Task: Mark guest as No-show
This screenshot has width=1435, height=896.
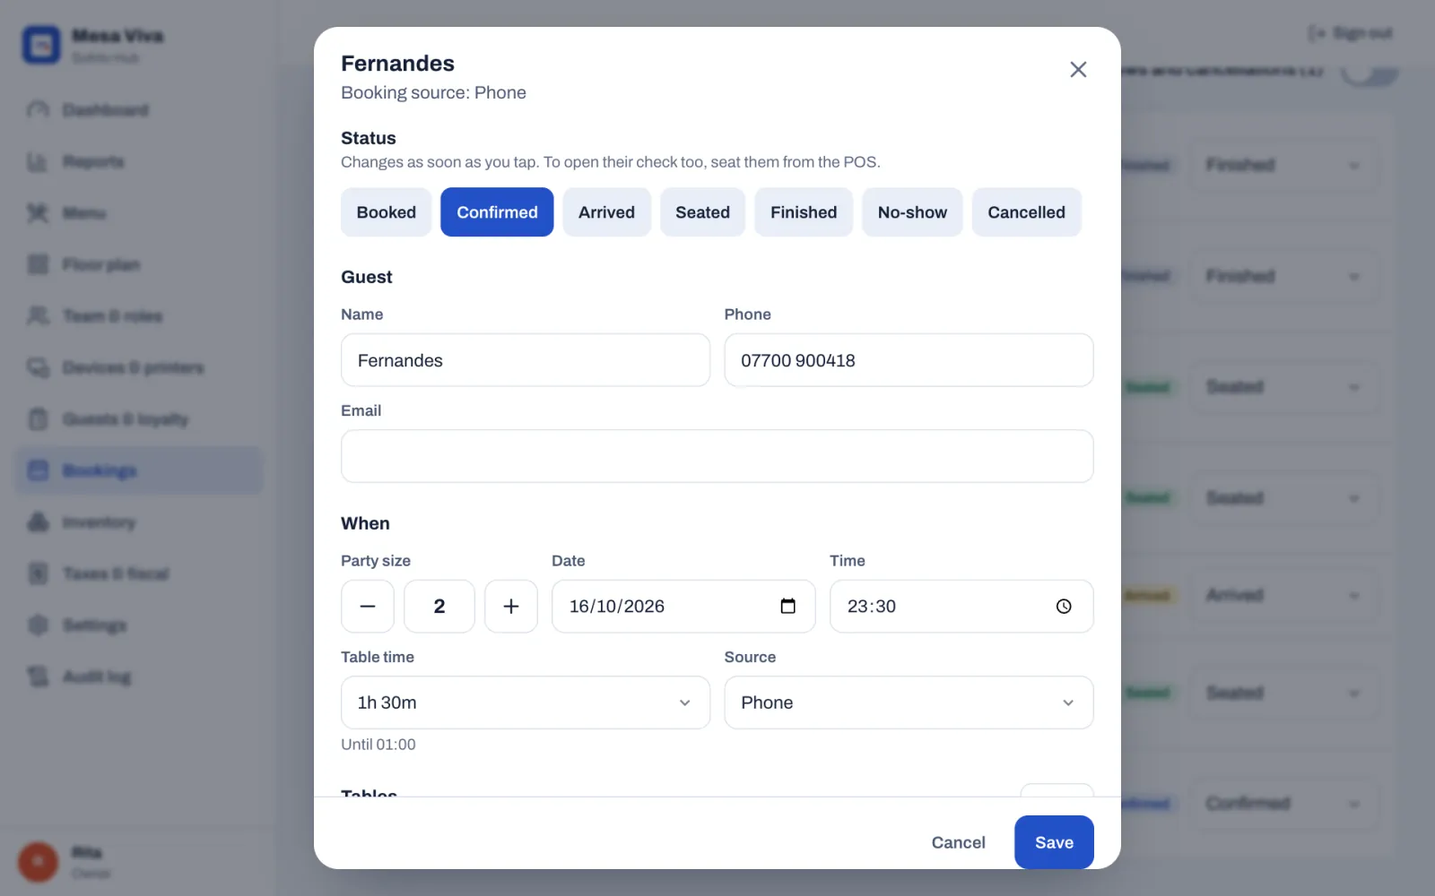Action: click(x=912, y=212)
